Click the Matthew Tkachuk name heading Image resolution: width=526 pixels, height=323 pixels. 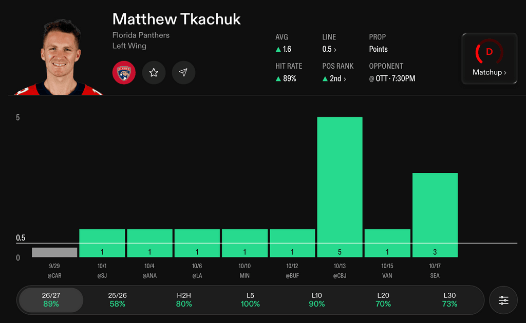click(x=177, y=19)
